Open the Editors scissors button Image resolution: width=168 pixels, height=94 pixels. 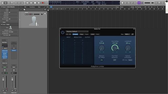tap(22, 3)
